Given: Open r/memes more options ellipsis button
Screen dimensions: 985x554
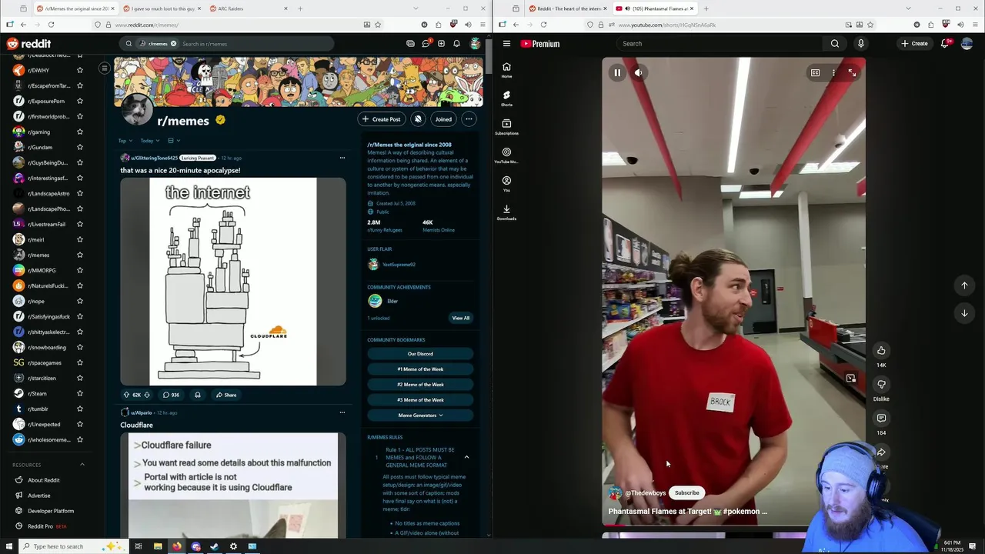Looking at the screenshot, I should 469,119.
